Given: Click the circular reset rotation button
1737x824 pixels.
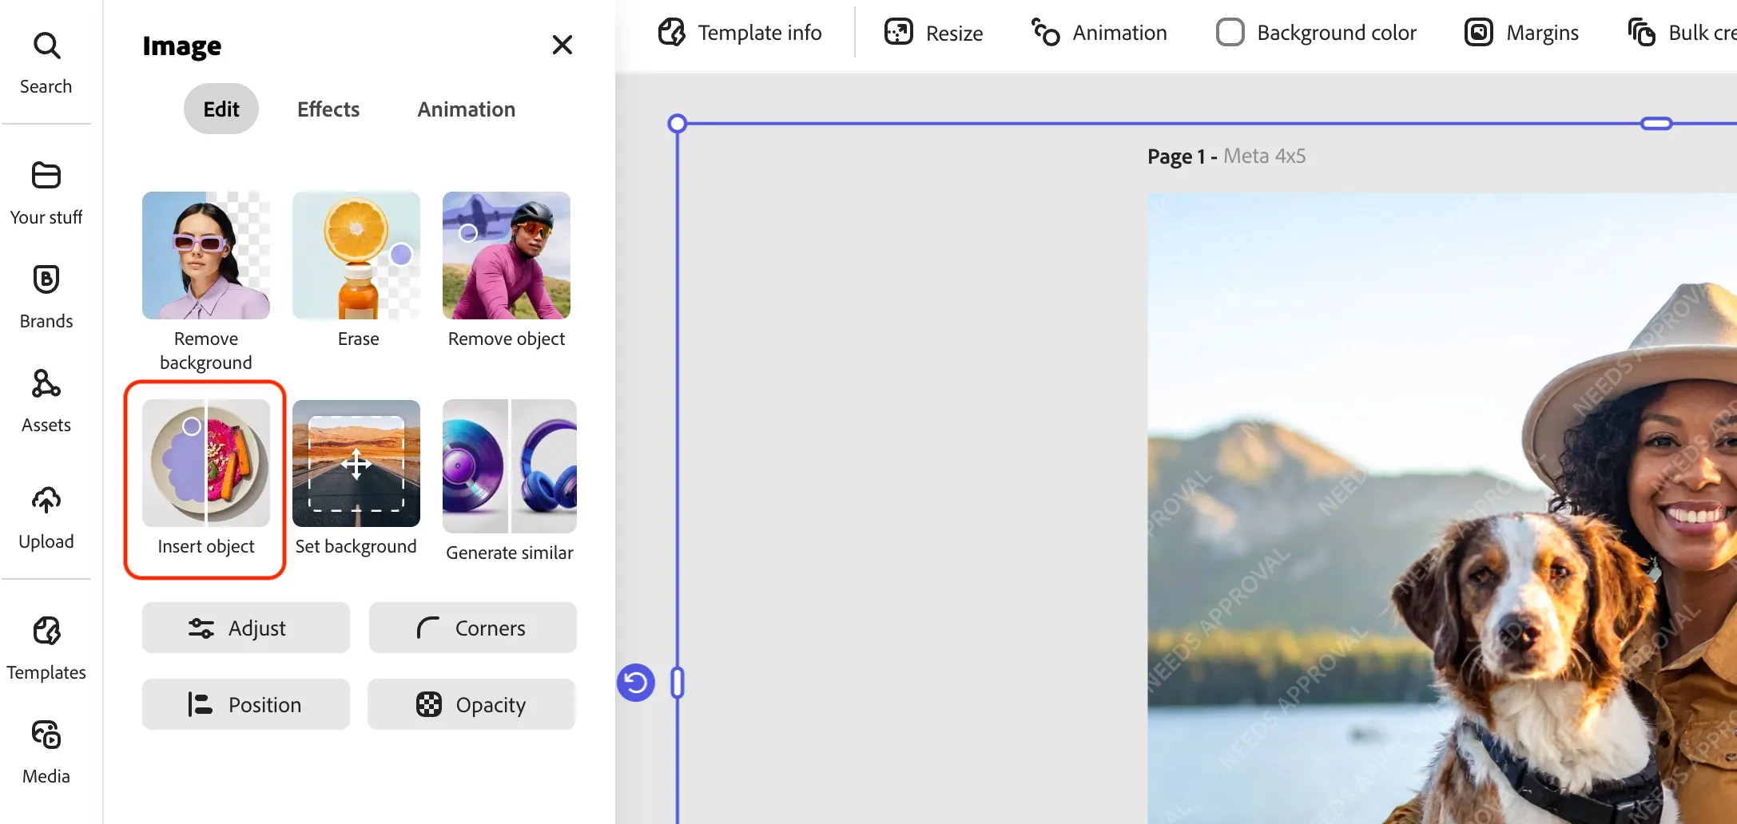Looking at the screenshot, I should tap(636, 683).
